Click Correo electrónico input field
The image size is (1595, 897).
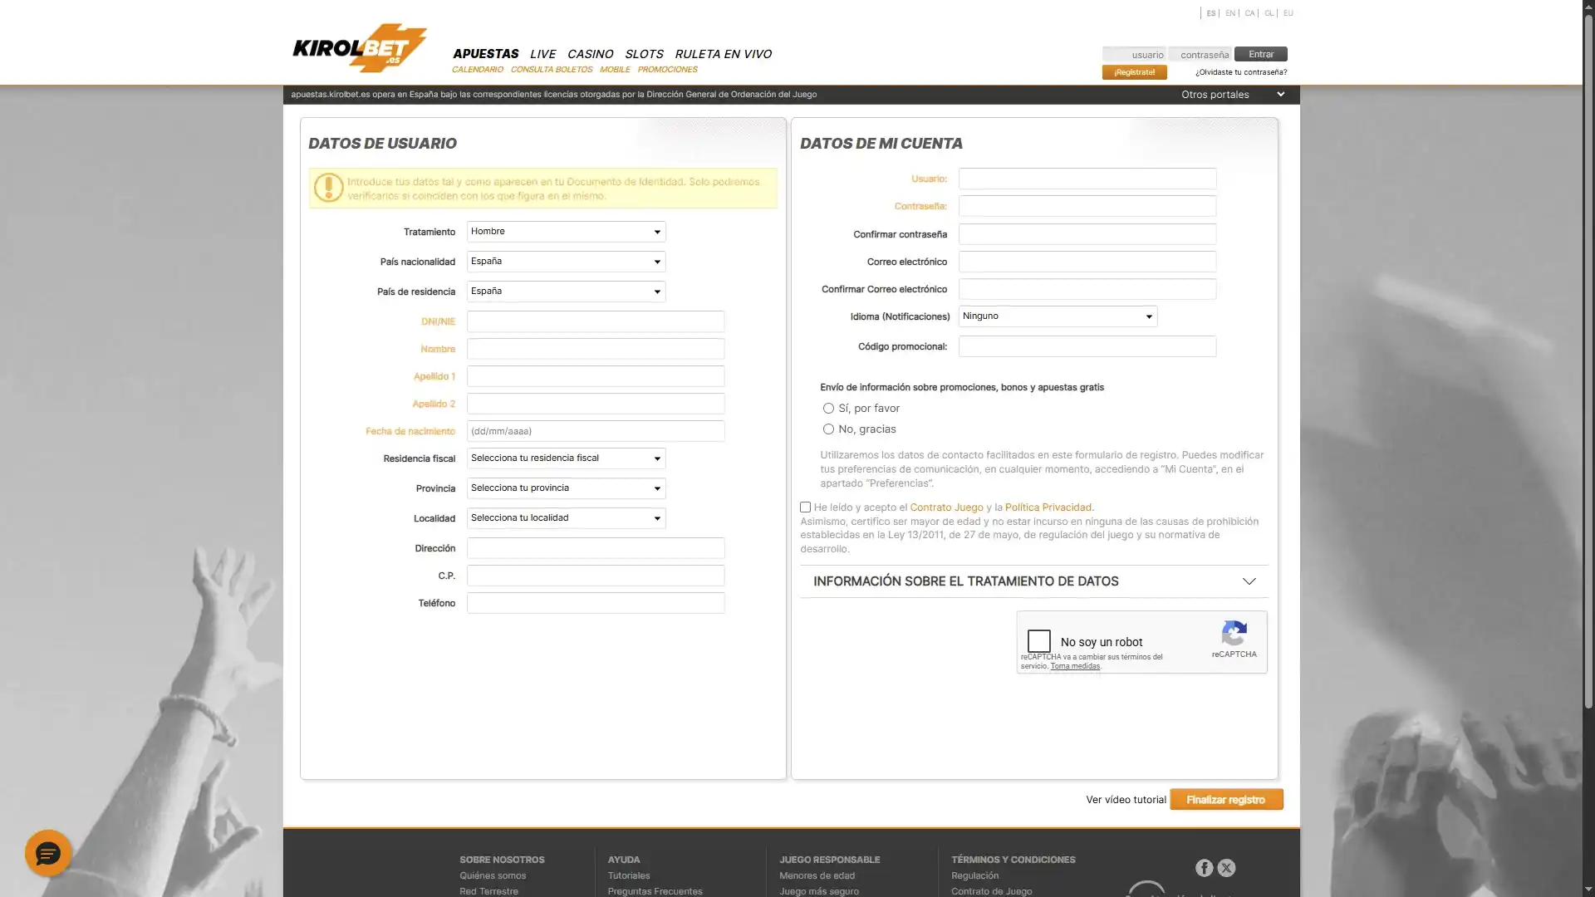1087,262
